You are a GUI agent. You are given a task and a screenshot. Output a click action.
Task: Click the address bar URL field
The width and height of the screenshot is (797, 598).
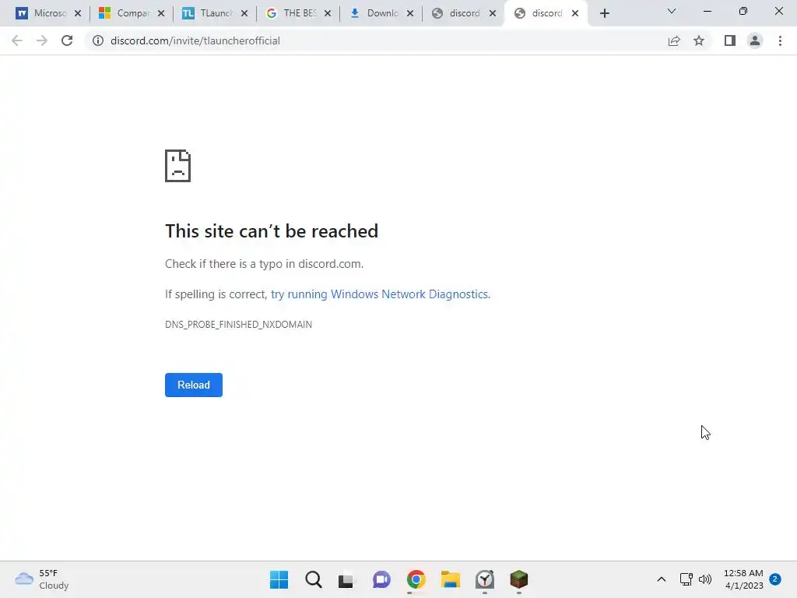coord(376,40)
